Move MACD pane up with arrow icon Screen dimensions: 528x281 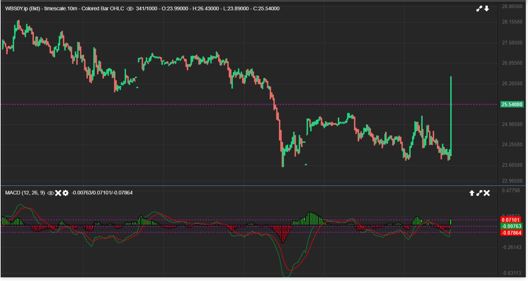472,193
